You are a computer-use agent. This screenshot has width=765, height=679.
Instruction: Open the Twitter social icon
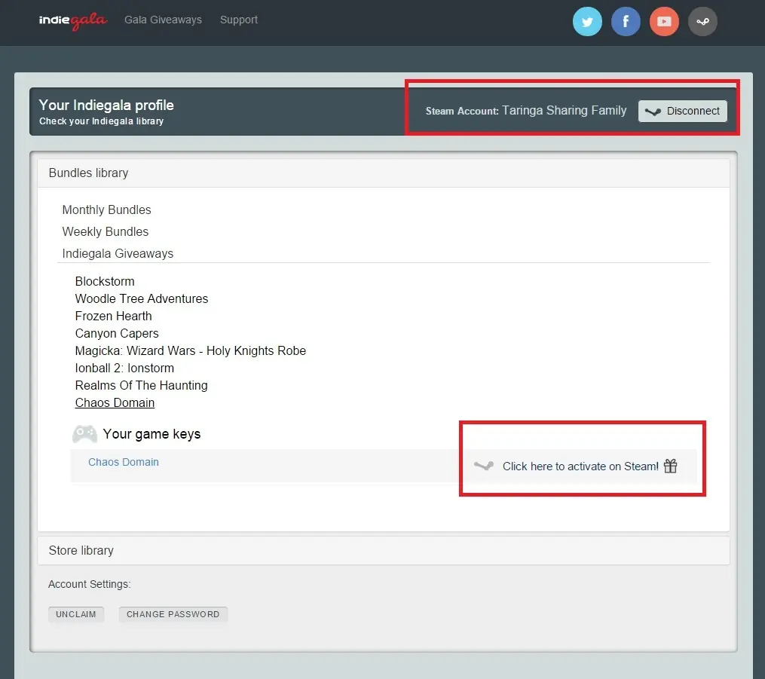click(587, 22)
